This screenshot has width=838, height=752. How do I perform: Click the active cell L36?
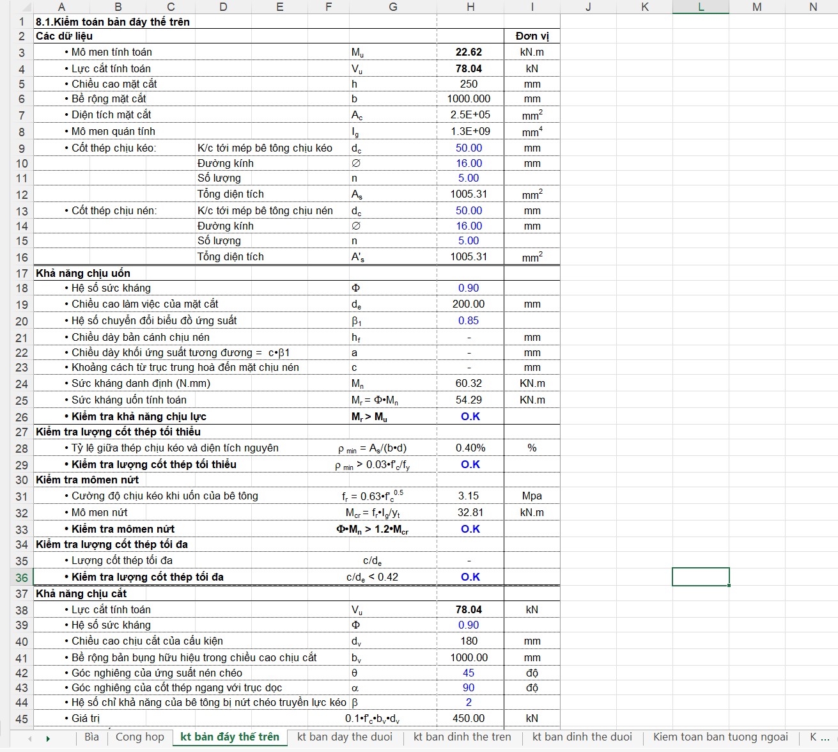(701, 577)
